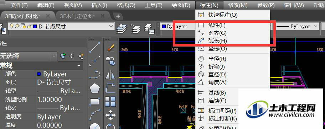Toggle layer on/off light bulb icon
Image resolution: width=325 pixels, height=129 pixels.
(12, 26)
